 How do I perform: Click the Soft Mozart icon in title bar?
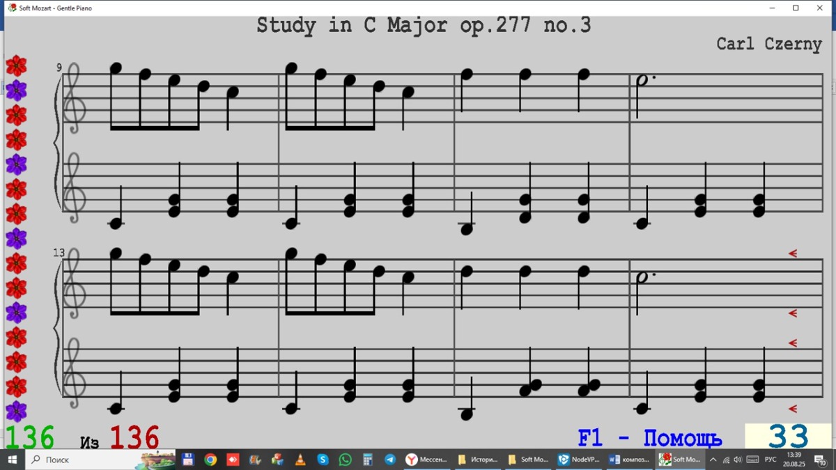pyautogui.click(x=12, y=8)
